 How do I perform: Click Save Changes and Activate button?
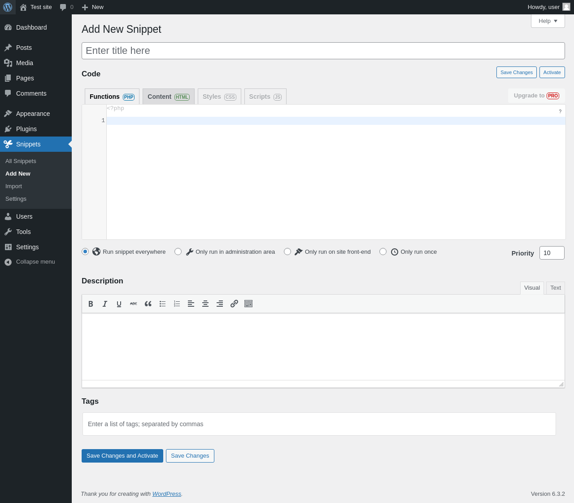(x=122, y=456)
